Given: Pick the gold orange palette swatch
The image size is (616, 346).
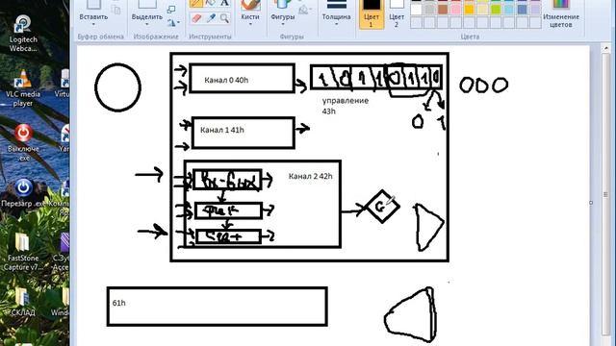Looking at the screenshot, I should (469, 9).
